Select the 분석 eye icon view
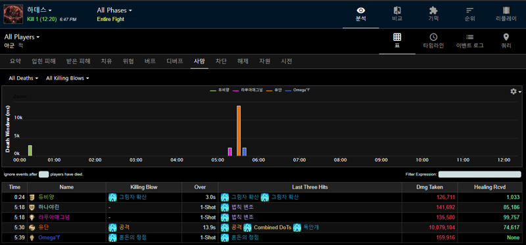Screen dimensions: 526x245 click(x=361, y=14)
